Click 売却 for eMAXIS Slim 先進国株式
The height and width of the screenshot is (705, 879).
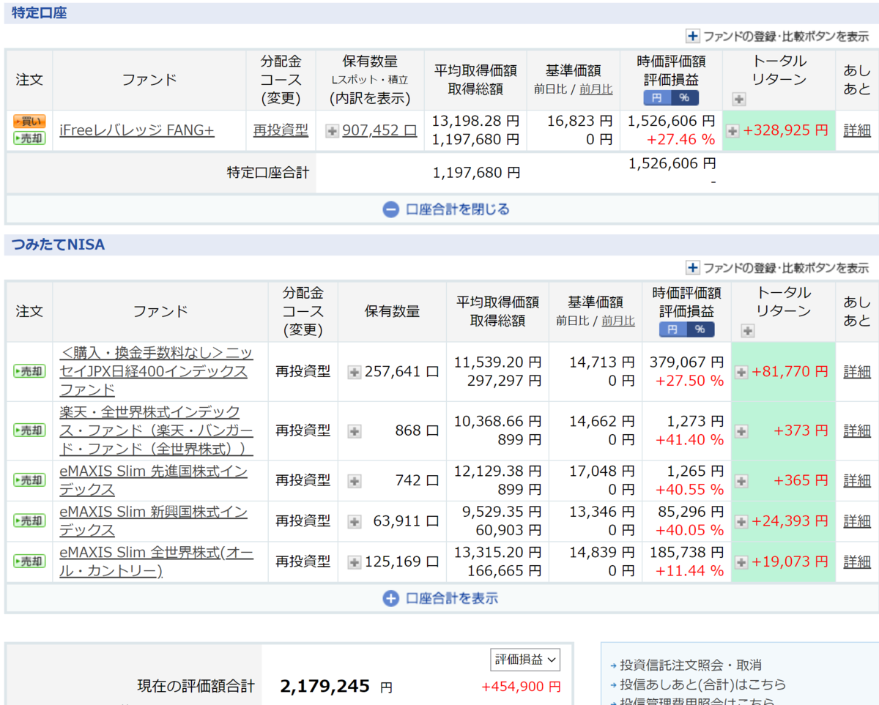click(x=29, y=480)
